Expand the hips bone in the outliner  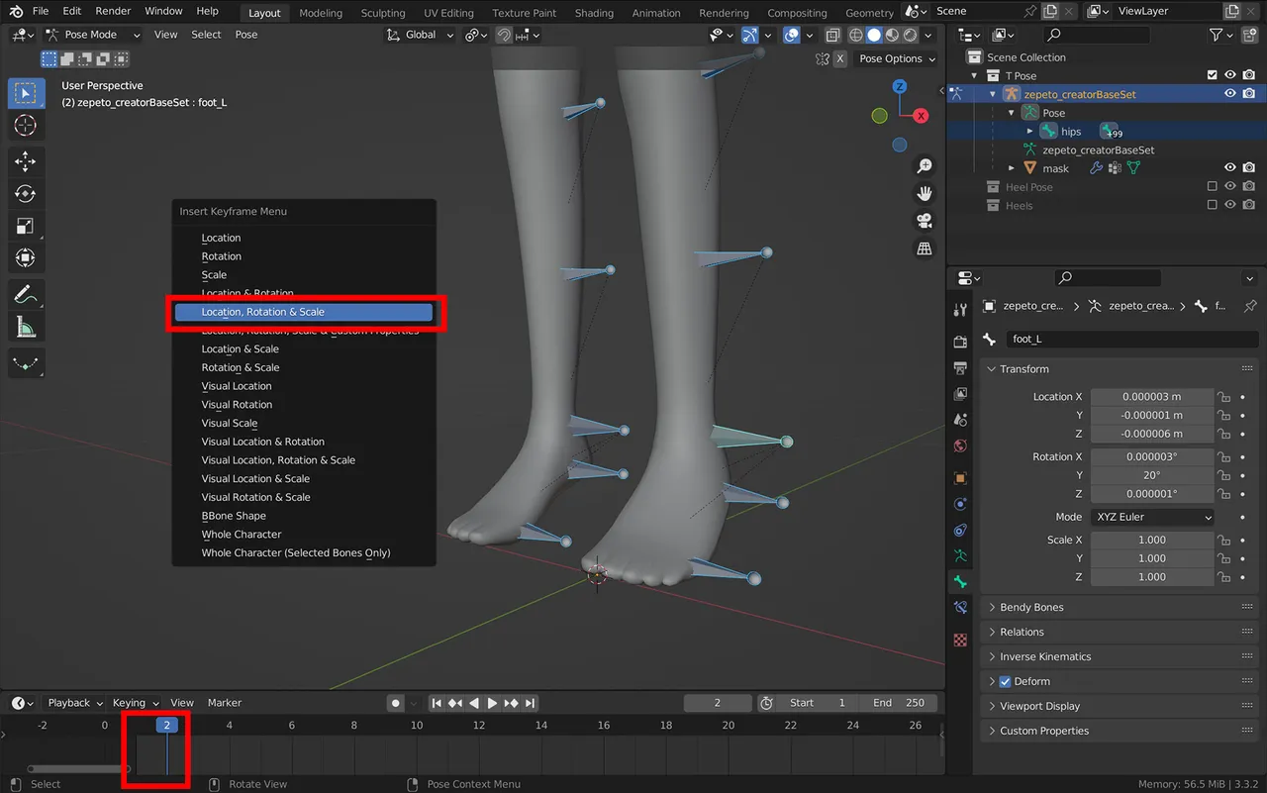[x=1029, y=131]
